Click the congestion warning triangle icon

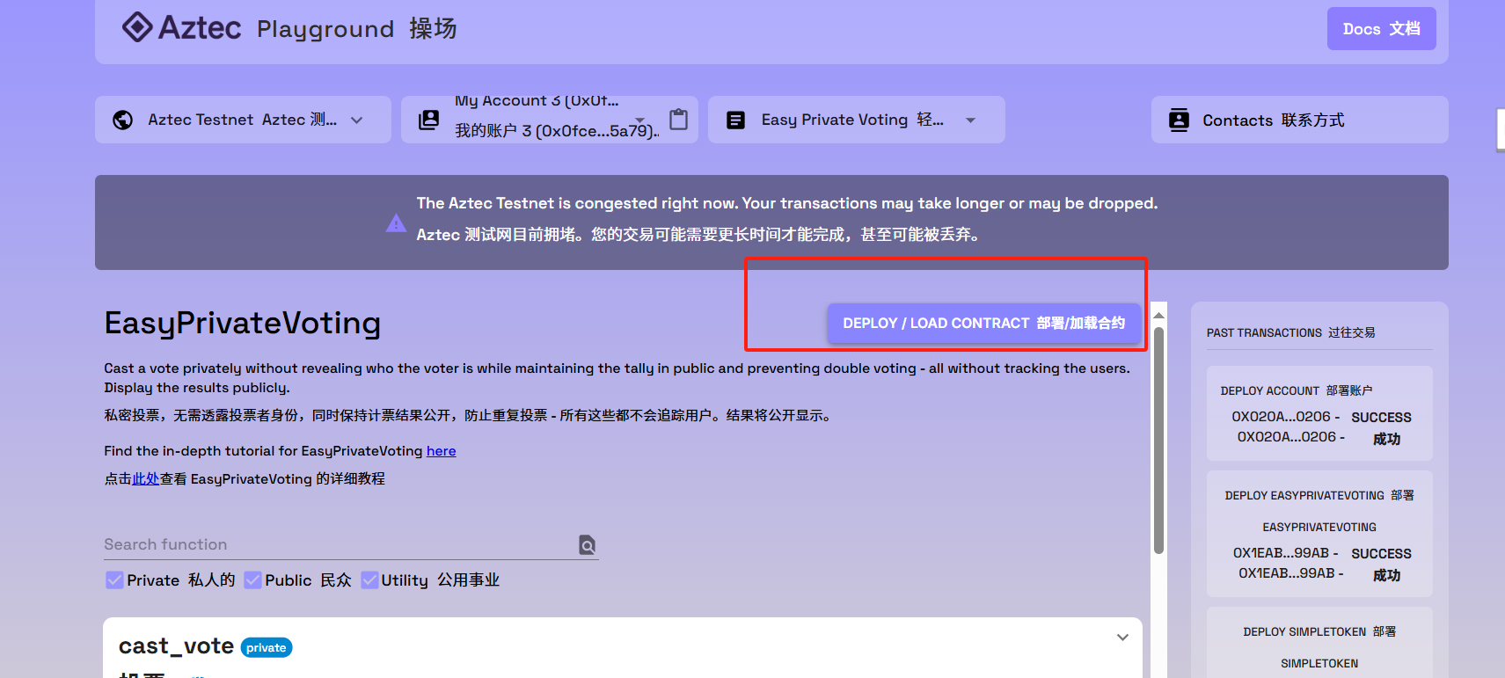click(396, 223)
